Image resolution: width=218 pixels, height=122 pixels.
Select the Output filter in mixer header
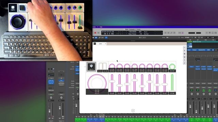click(x=194, y=50)
